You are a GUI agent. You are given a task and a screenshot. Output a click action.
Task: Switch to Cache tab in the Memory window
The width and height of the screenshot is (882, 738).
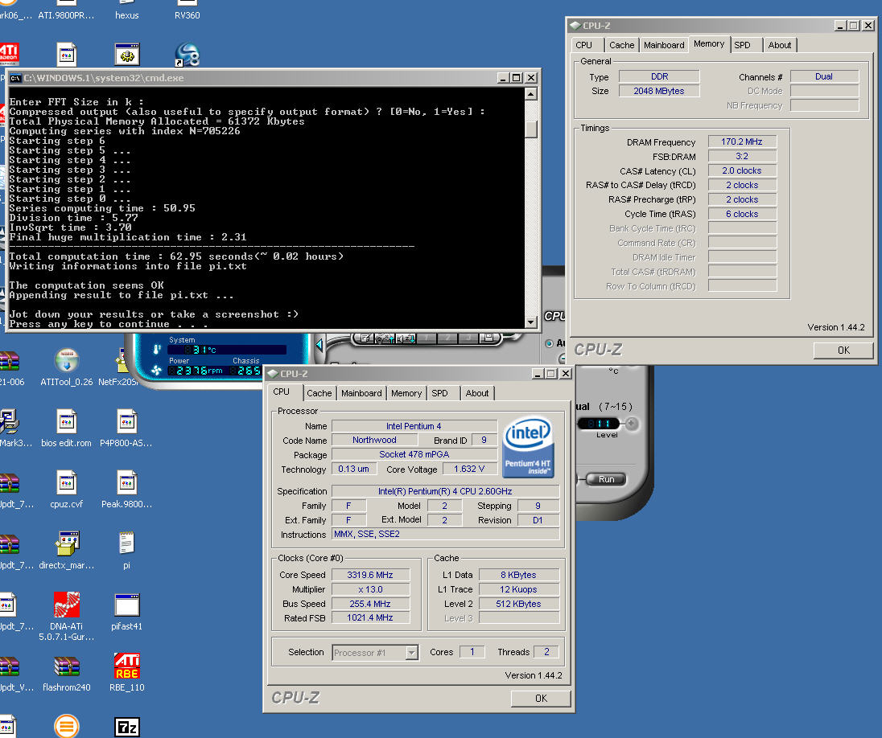(x=621, y=45)
